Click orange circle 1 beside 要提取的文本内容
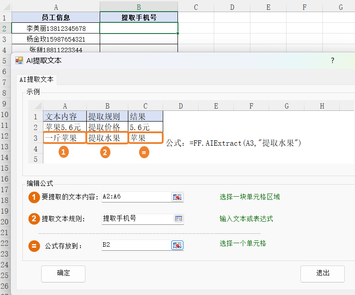The height and width of the screenshot is (295, 355). pos(34,197)
